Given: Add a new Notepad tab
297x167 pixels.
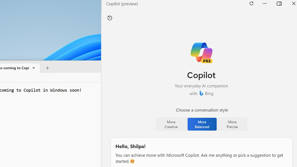Looking at the screenshot, I should coord(47,68).
